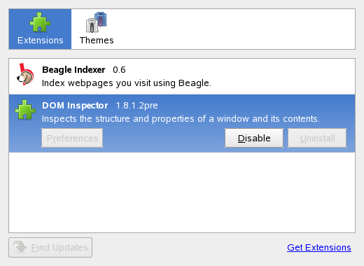
Task: Uninstall the DOM Inspector extension
Action: (x=317, y=138)
